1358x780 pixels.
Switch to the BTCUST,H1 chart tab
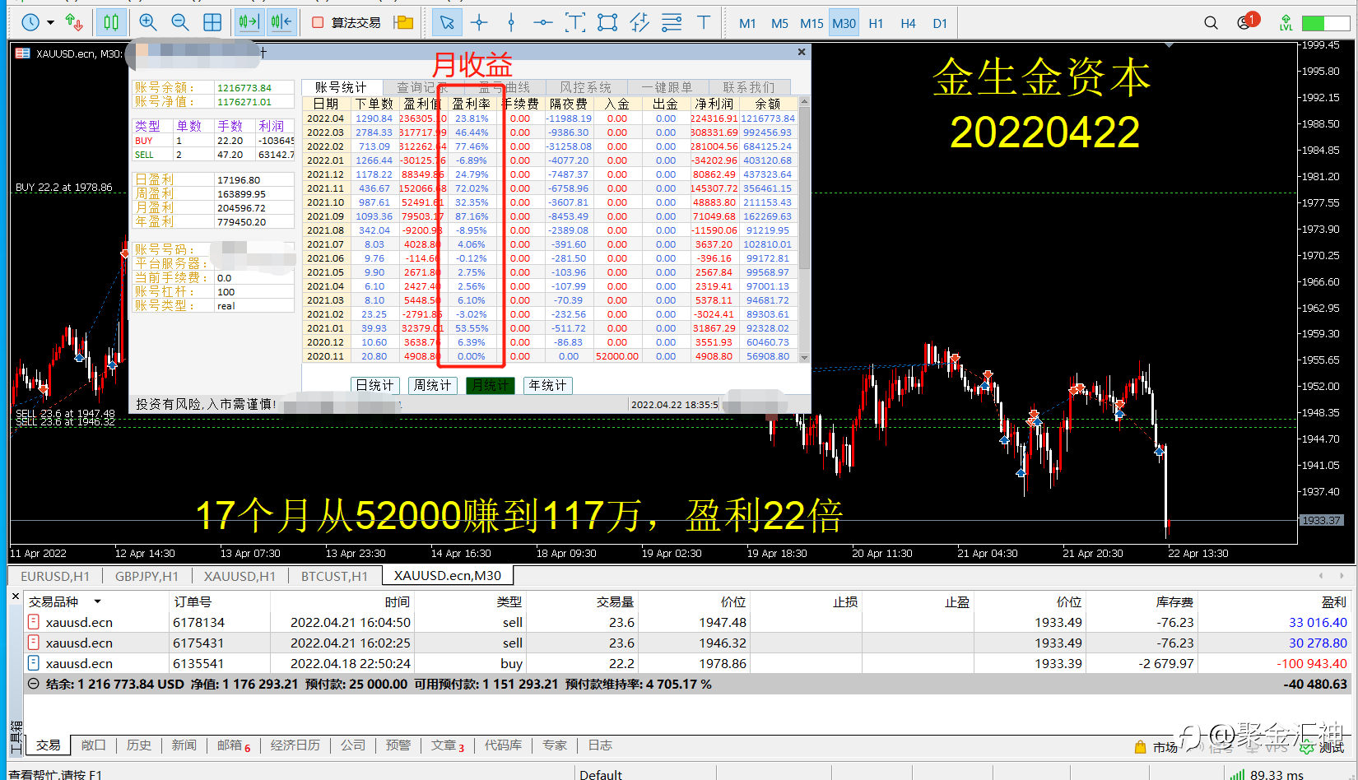coord(334,576)
